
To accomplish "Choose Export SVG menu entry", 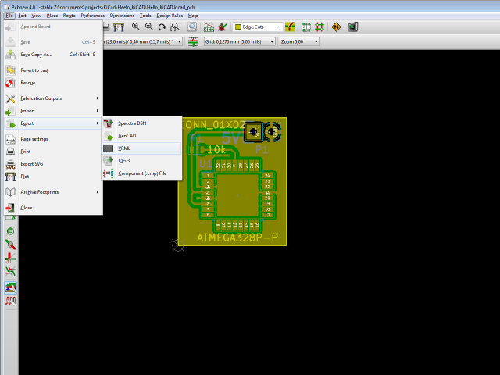I will click(x=53, y=164).
